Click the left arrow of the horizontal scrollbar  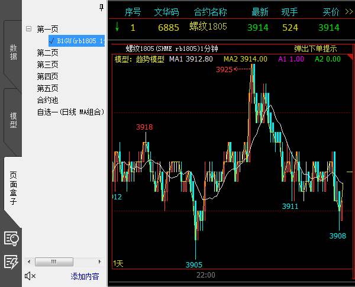click(29, 262)
